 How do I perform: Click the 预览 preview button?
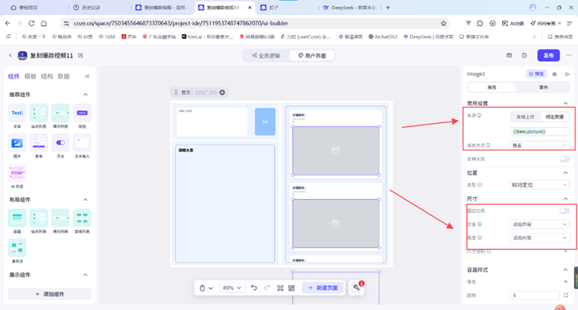point(536,74)
